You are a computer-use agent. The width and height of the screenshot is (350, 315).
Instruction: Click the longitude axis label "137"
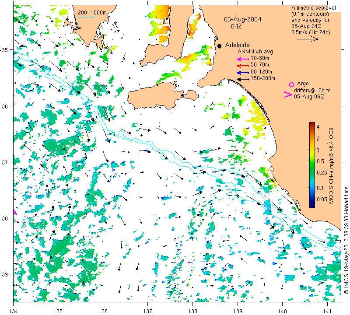point(148,311)
